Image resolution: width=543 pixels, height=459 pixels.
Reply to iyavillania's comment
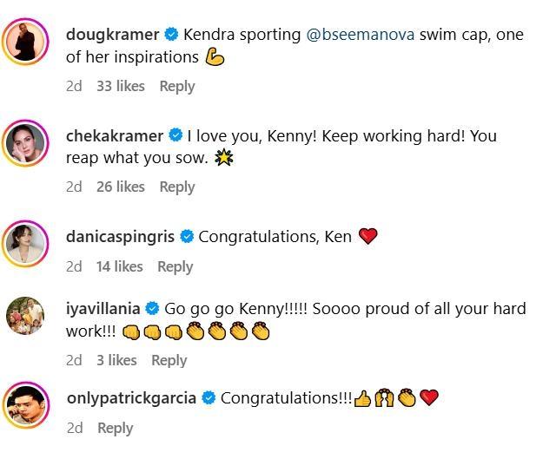pos(169,360)
